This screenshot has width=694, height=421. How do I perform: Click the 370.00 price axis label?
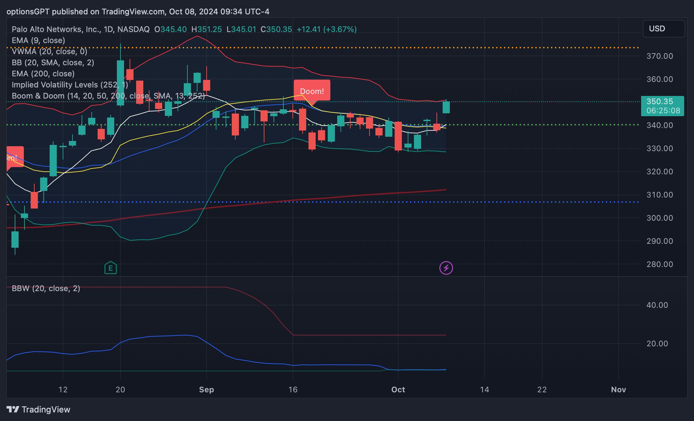(660, 56)
